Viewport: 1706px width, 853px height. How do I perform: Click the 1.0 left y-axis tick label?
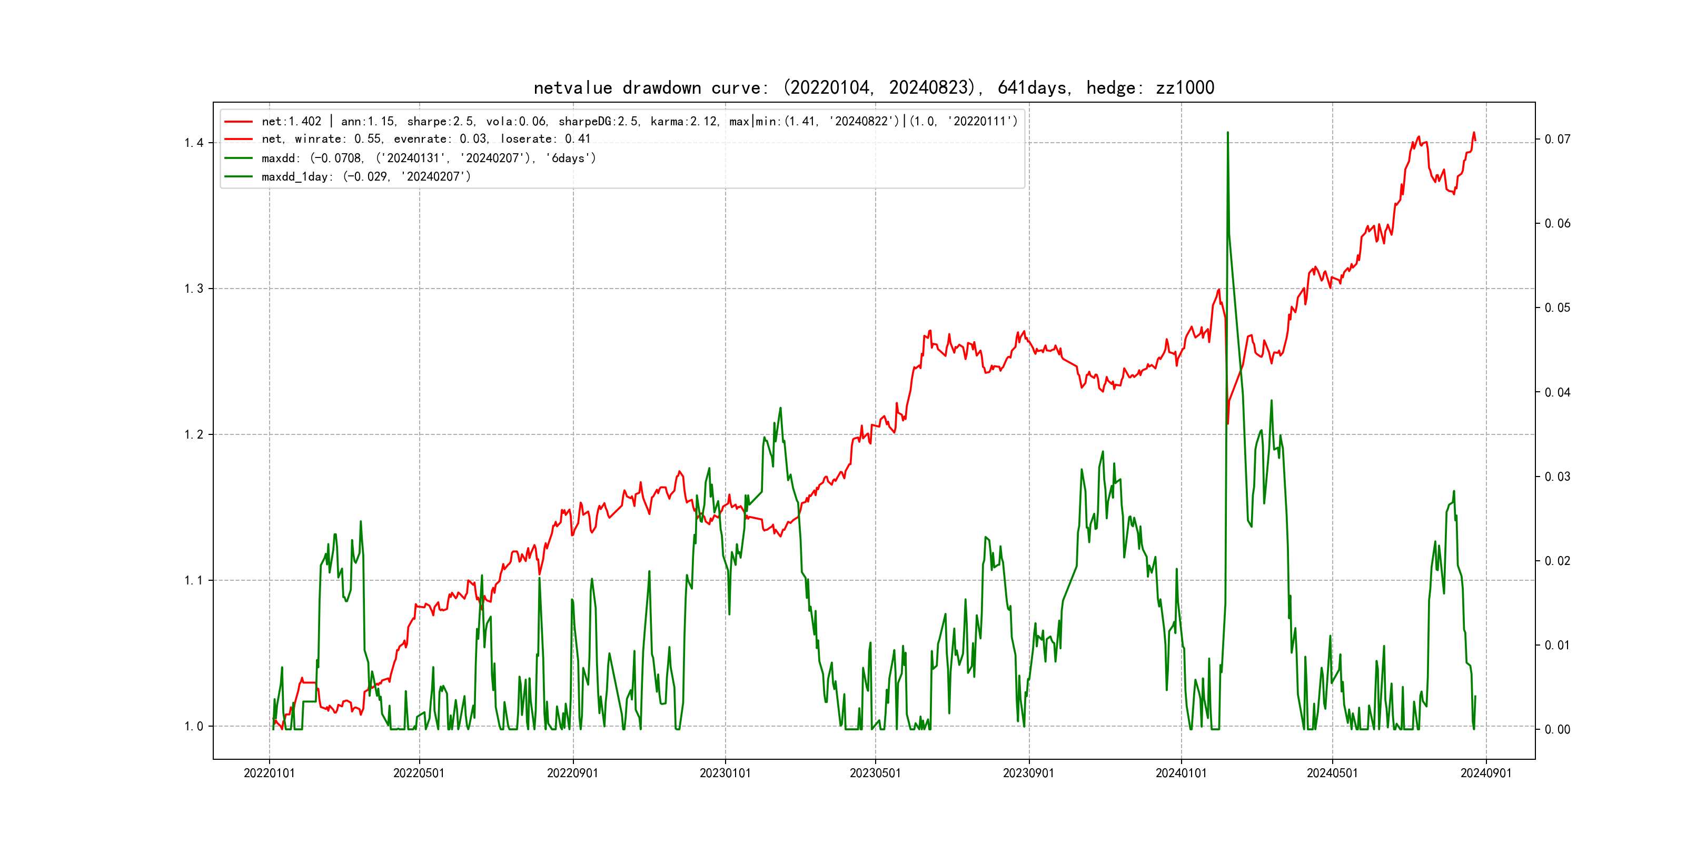(193, 727)
